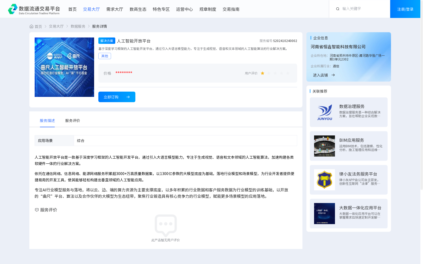
Task: Click the first rating star
Action: (263, 73)
